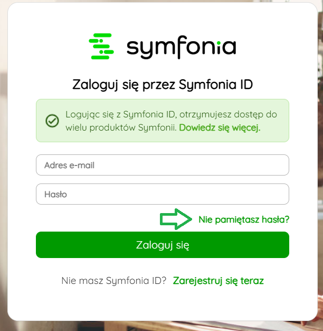This screenshot has width=323, height=331.
Task: Click the Hasło placeholder text
Action: (55, 195)
